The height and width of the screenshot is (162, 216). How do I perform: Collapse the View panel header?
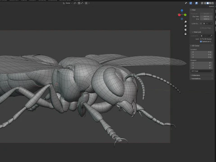(x=202, y=10)
